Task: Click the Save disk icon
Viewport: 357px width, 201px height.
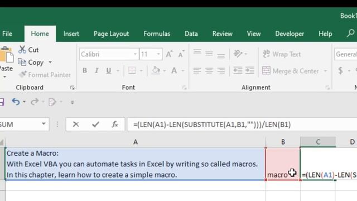Action: [x=1, y=102]
